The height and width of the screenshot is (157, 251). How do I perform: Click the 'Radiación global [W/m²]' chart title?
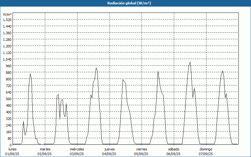[x=125, y=3]
